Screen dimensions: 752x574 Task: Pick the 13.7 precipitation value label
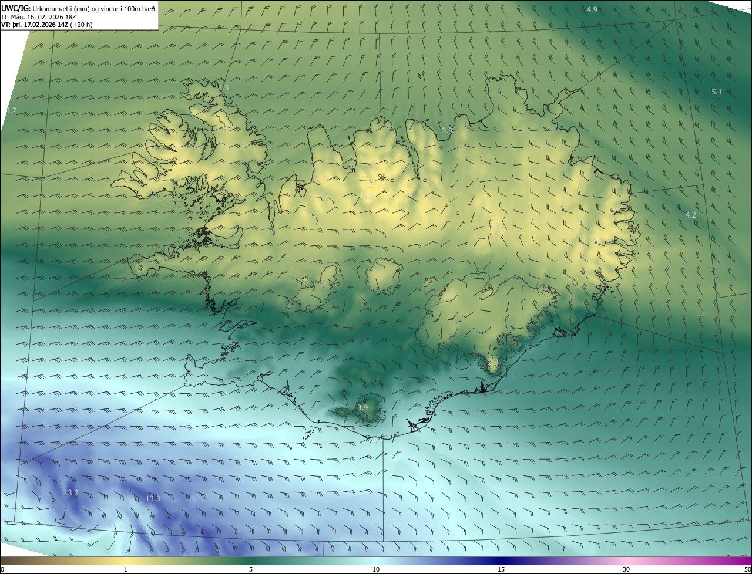(71, 493)
